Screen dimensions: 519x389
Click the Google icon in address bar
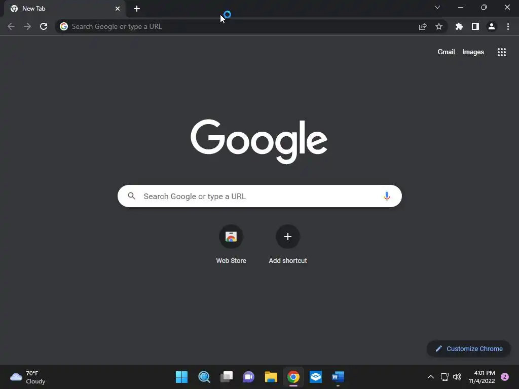64,26
